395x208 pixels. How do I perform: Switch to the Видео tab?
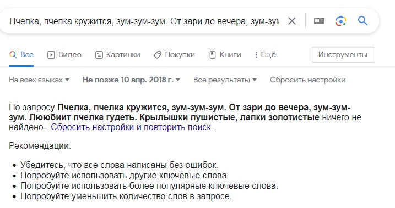tap(64, 55)
